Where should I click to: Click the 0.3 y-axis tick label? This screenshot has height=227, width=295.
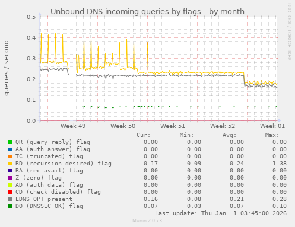(x=31, y=59)
